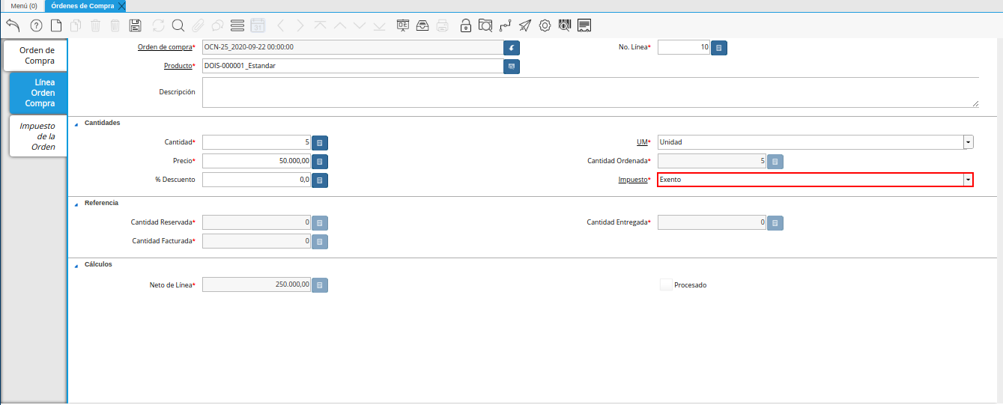Collapse the Referencia section
1003x405 pixels.
tap(76, 204)
